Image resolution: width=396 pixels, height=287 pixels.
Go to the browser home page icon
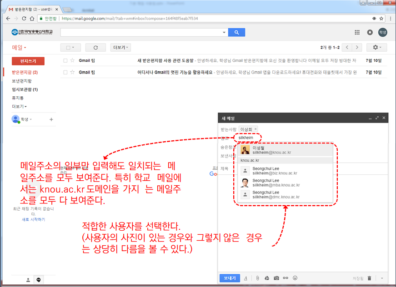32,19
